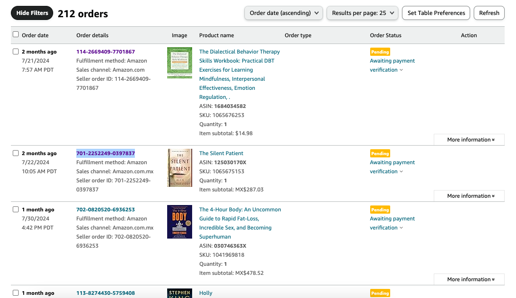Expand More information for The 4-Hour Body order
This screenshot has height=298, width=516.
tap(469, 279)
